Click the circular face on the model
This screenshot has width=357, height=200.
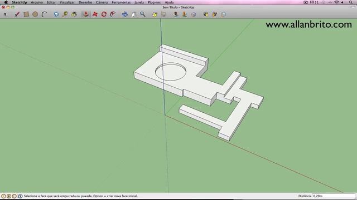click(x=171, y=72)
